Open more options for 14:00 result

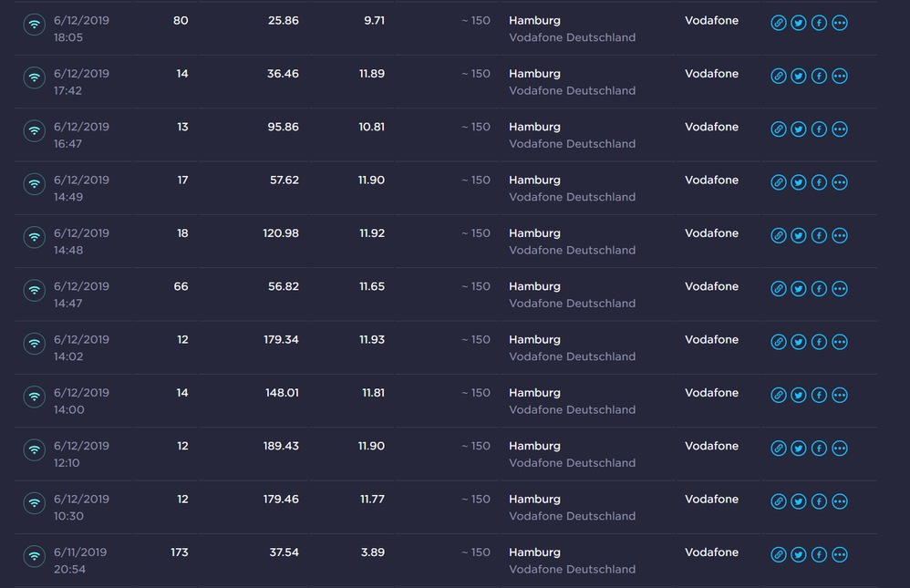(840, 396)
